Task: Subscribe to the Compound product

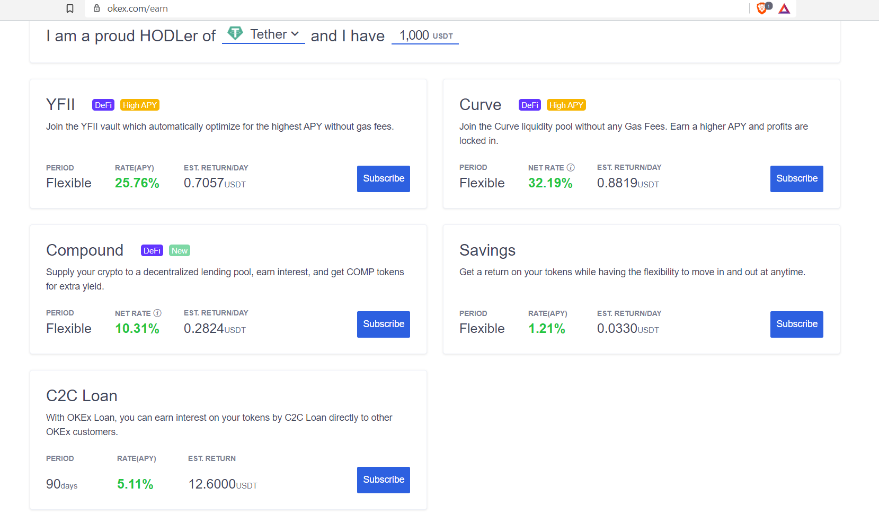Action: tap(384, 324)
